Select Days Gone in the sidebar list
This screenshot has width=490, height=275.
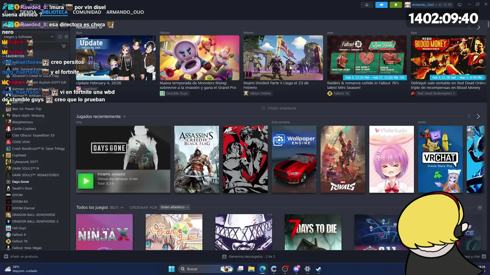[20, 182]
